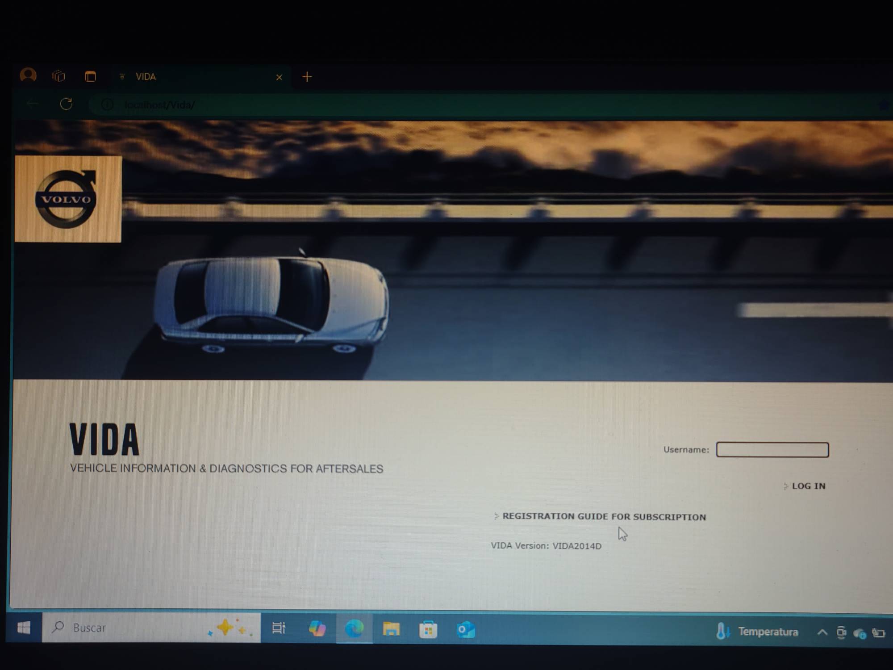Open the tab actions menu icon
Viewport: 893px width, 670px height.
[90, 77]
